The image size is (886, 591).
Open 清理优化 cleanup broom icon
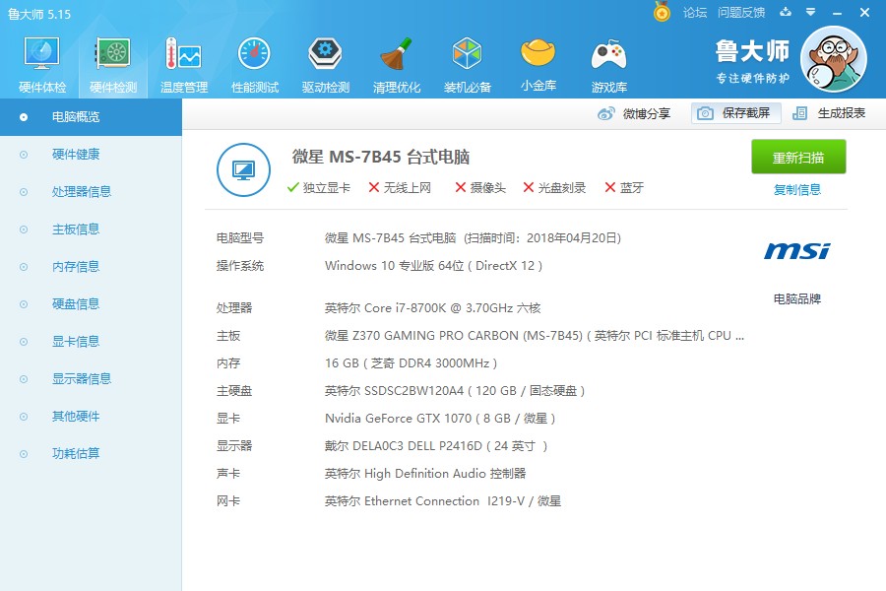pyautogui.click(x=396, y=54)
